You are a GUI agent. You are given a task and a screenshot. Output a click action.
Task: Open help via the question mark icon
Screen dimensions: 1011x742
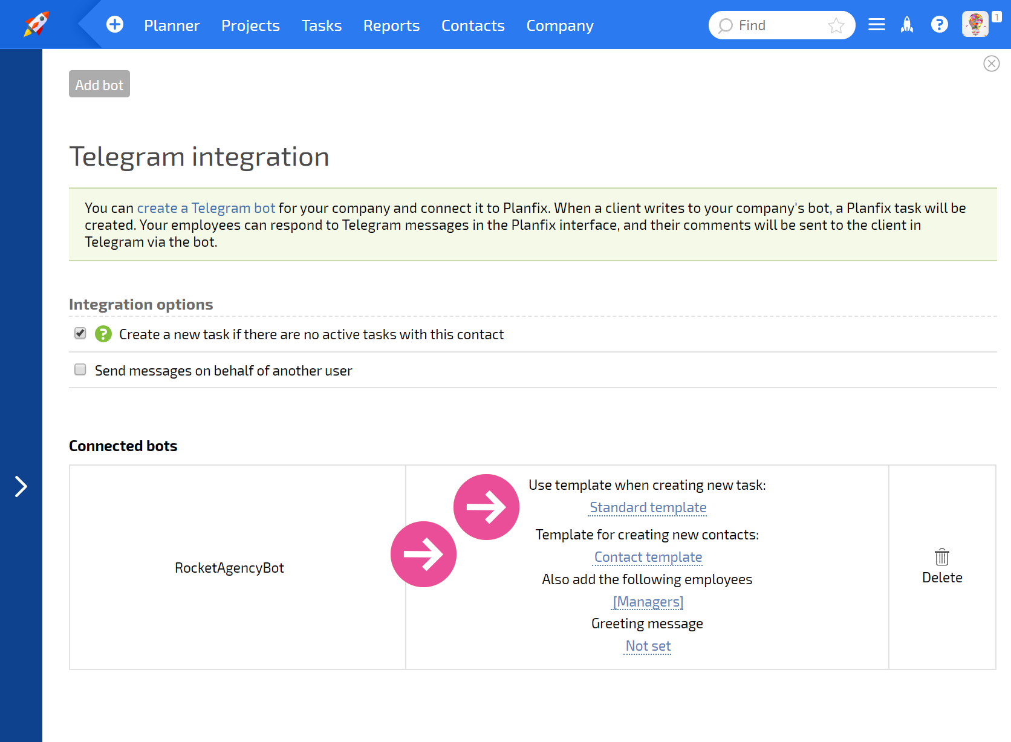coord(939,24)
